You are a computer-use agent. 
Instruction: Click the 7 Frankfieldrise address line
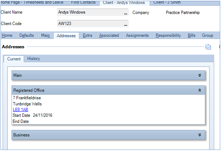click(27, 98)
